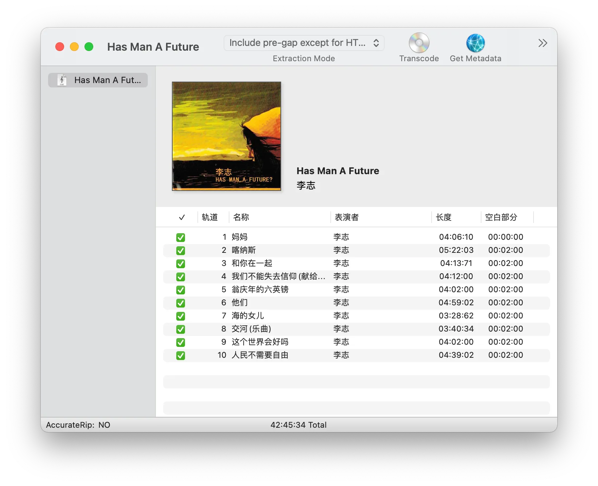This screenshot has width=598, height=486.
Task: Uncheck track 3 和你在一起
Action: [x=181, y=264]
